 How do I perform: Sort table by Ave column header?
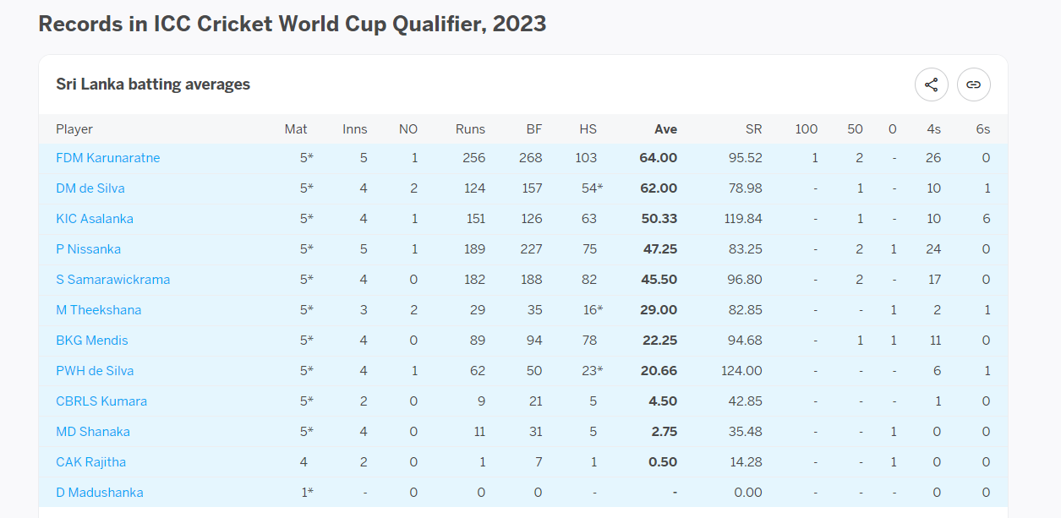665,129
